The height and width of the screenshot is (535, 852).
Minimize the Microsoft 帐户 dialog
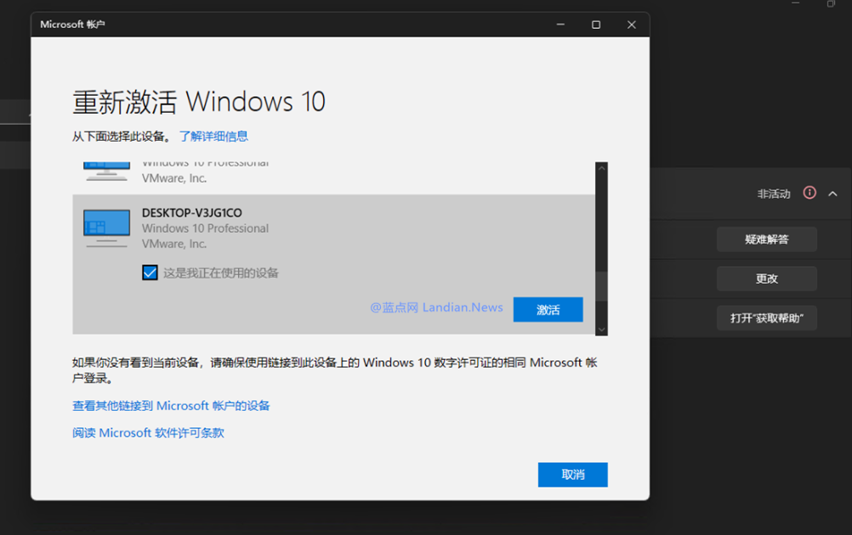[560, 25]
